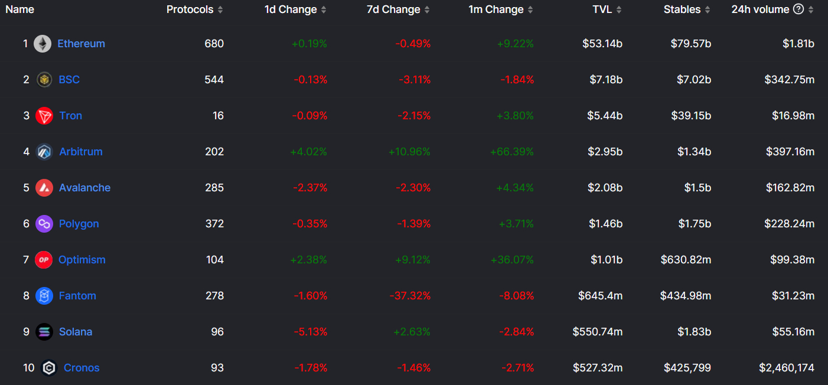Click the BSC chain logo icon
Image resolution: width=828 pixels, height=385 pixels.
tap(44, 80)
